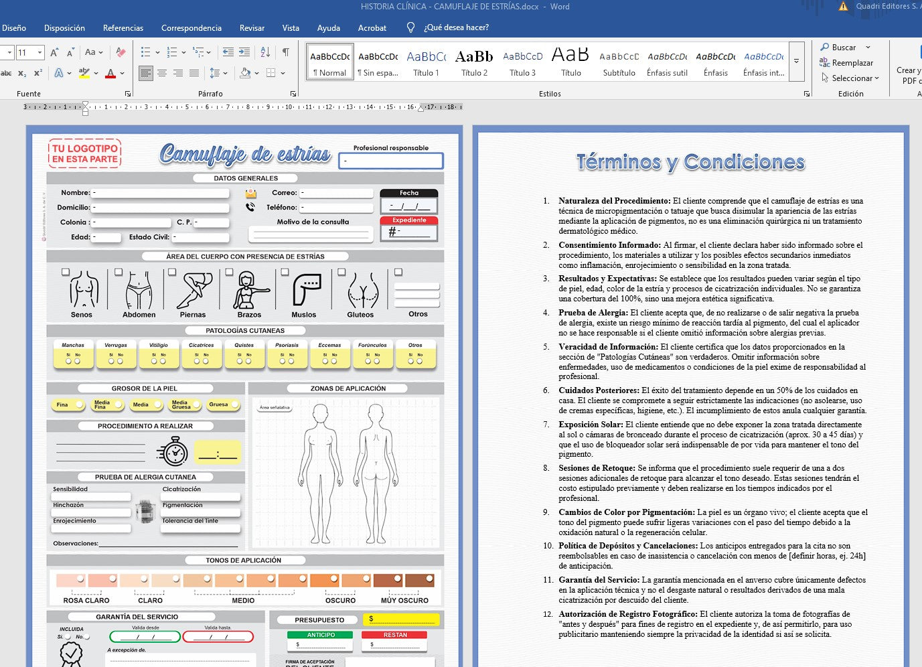Image resolution: width=922 pixels, height=667 pixels.
Task: Open the Seleccionar dropdown
Action: [x=850, y=78]
